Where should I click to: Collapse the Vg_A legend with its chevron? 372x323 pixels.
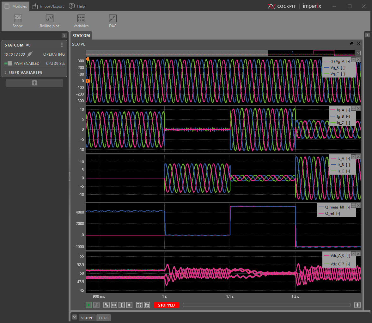[x=353, y=60]
